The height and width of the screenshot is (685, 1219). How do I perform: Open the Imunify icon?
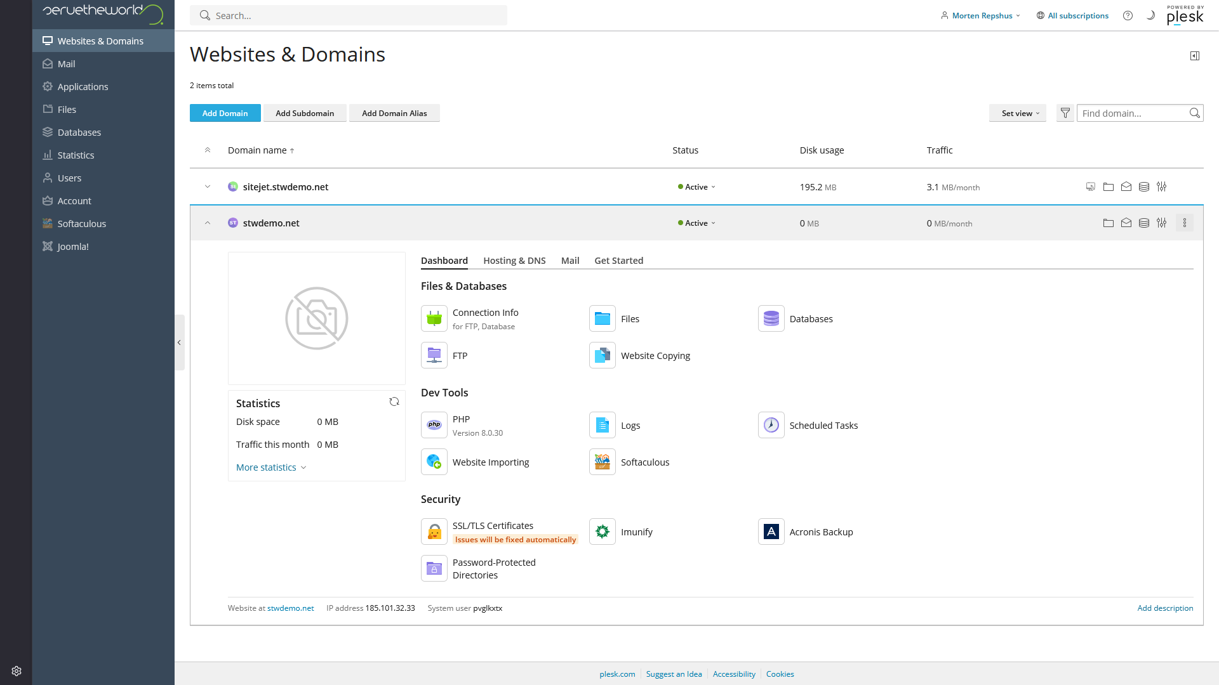602,532
